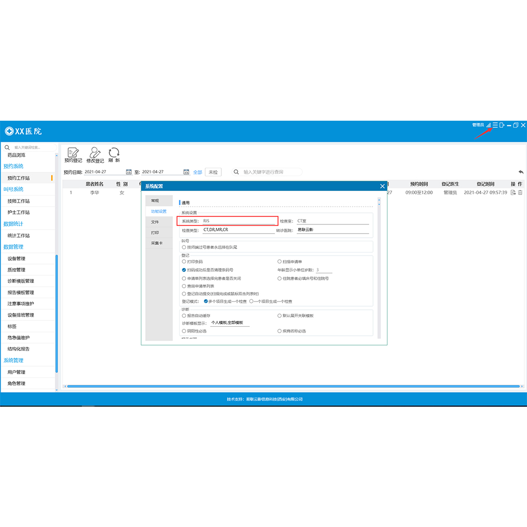Toggle the 扫描申请单 option
This screenshot has height=527, width=527.
(279, 261)
